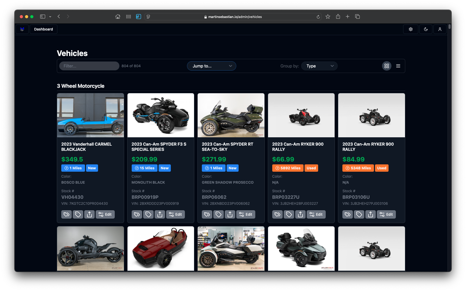The height and width of the screenshot is (291, 466).
Task: Click the share icon on VH04430 card
Action: pos(89,214)
